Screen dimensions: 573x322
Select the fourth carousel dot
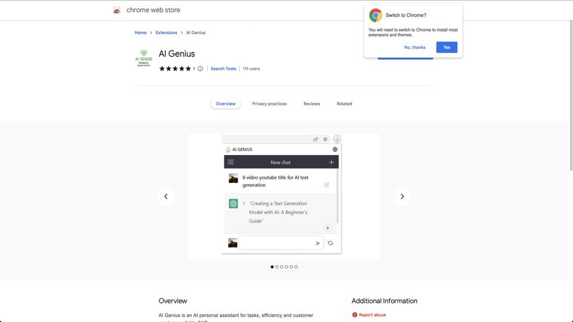(286, 267)
